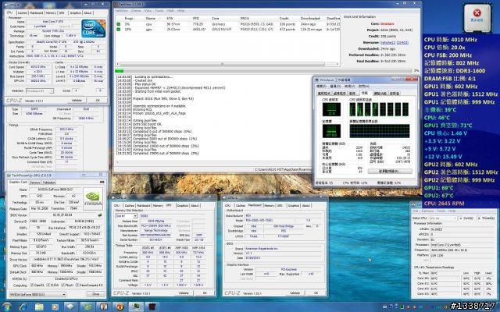This screenshot has width=500, height=312.
Task: Click the memory gauge in Task Manager
Action: (331, 131)
